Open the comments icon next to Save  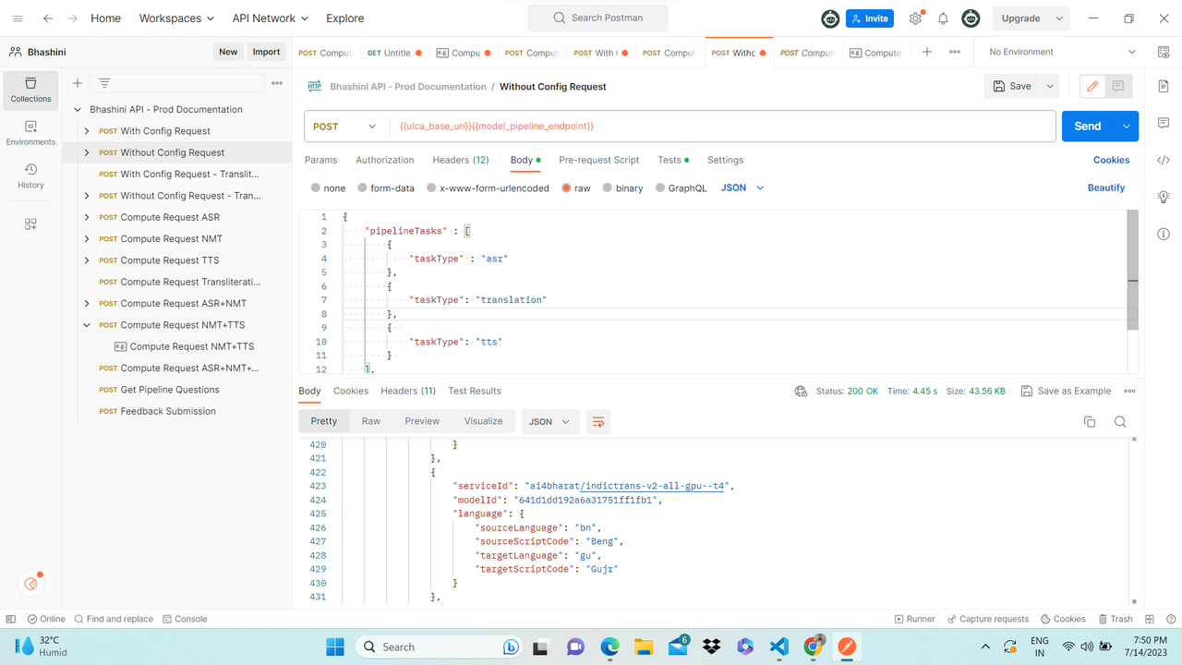click(1118, 86)
